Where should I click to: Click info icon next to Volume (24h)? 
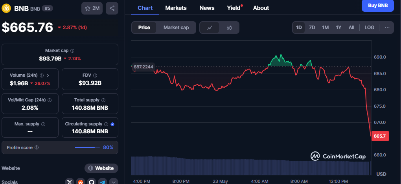(42, 75)
